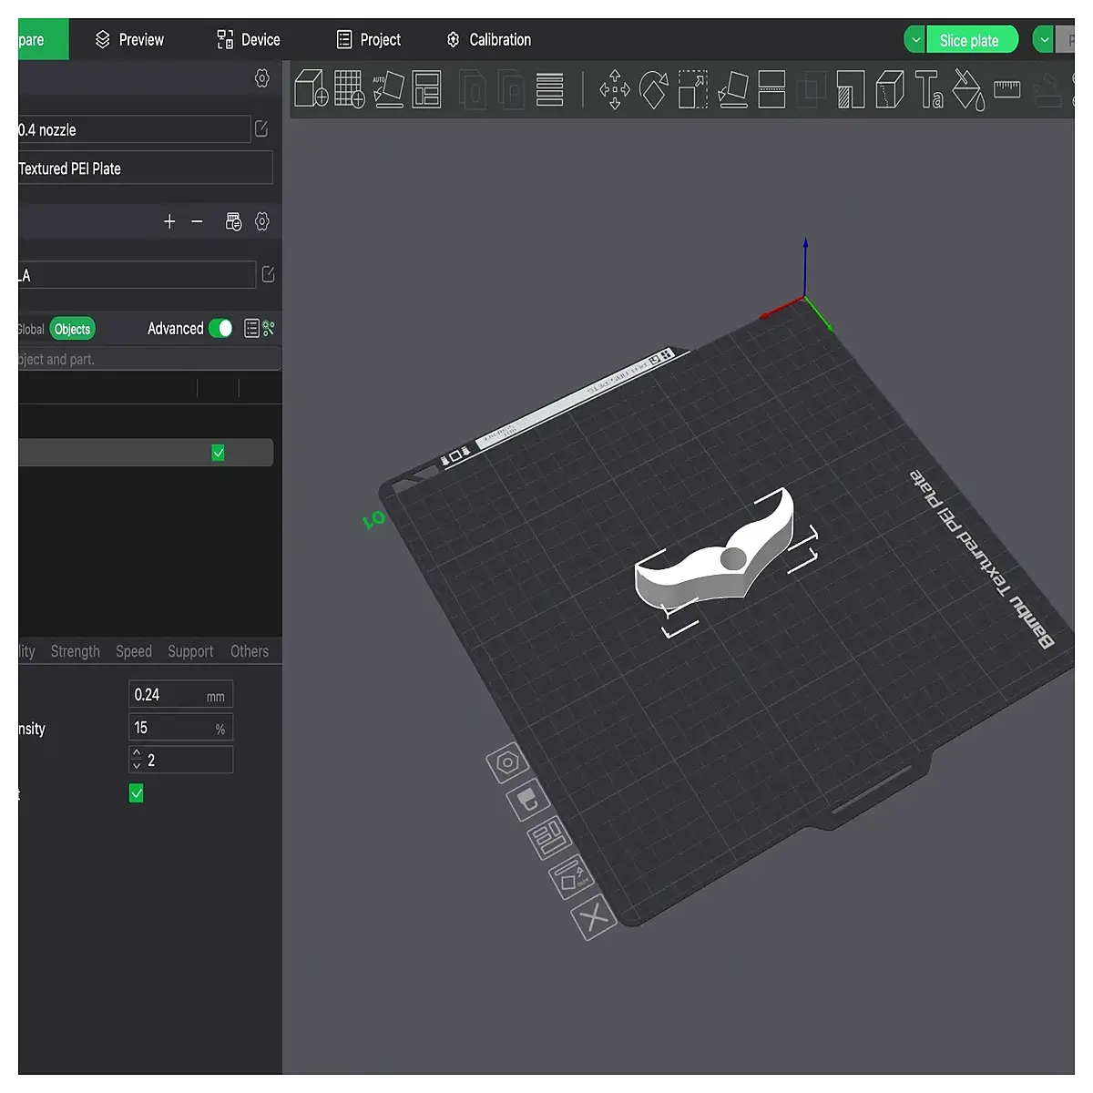Select the Measure ruler tool
The width and height of the screenshot is (1093, 1093).
[1006, 88]
